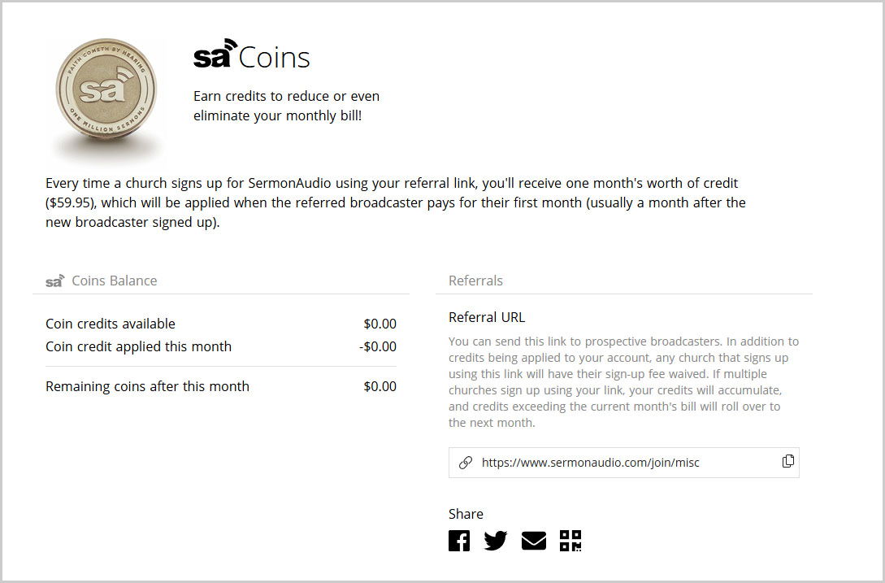Click the Coins page title
885x583 pixels.
pos(275,58)
